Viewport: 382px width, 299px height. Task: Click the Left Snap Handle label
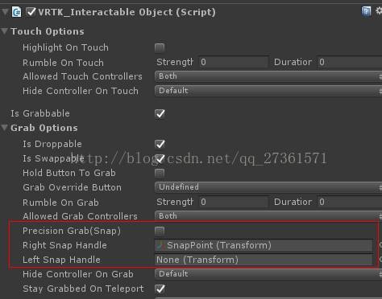click(61, 260)
